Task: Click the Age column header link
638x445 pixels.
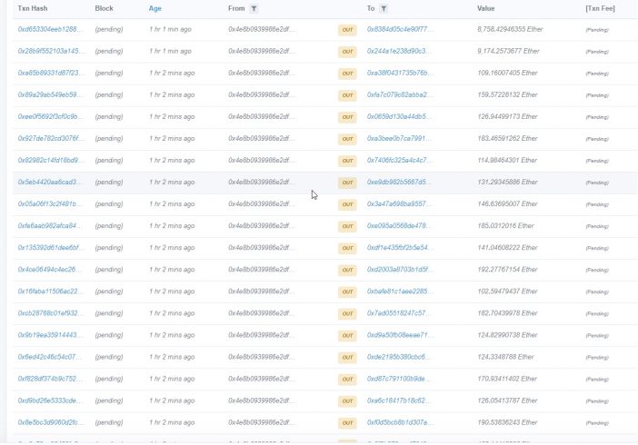Action: click(x=155, y=8)
